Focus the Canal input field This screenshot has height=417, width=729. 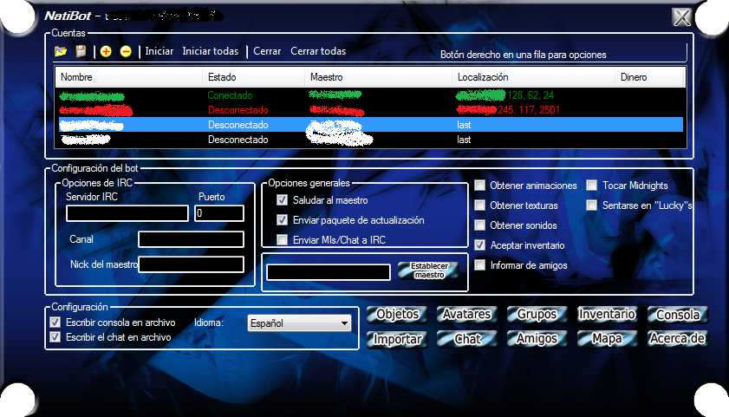tap(191, 239)
